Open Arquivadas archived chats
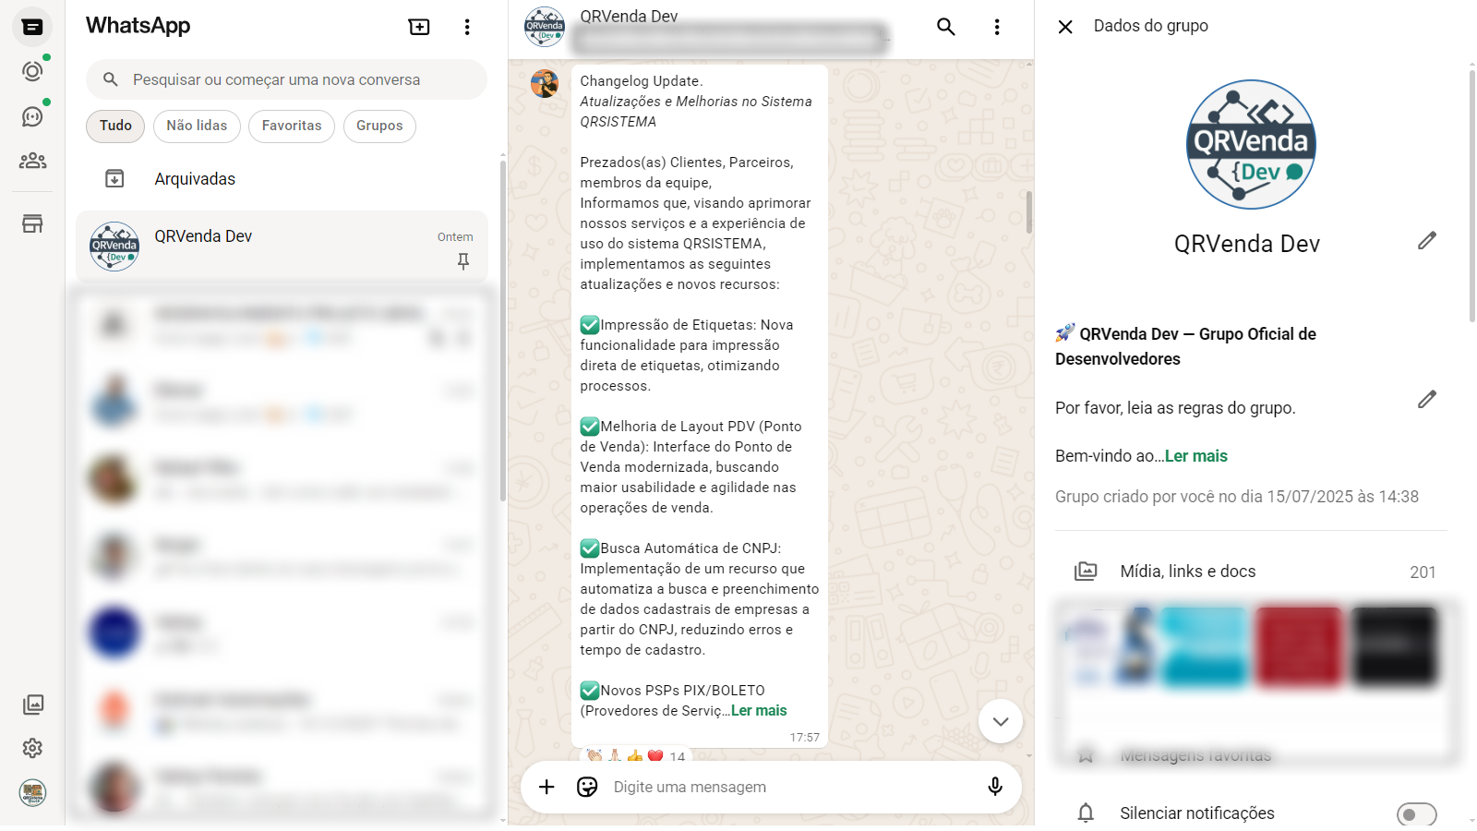 click(x=195, y=179)
